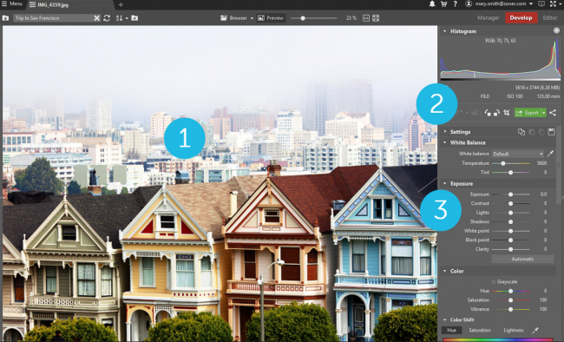Save settings preset using disk icon
This screenshot has width=564, height=342.
pos(551,132)
